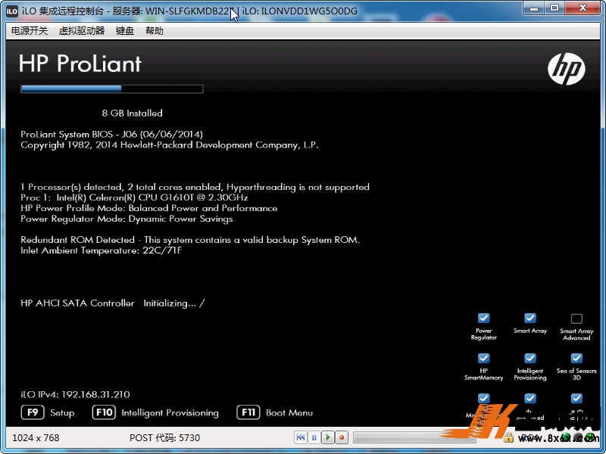Open the 虚拟驱动器 menu
This screenshot has height=454, width=606.
[x=82, y=31]
